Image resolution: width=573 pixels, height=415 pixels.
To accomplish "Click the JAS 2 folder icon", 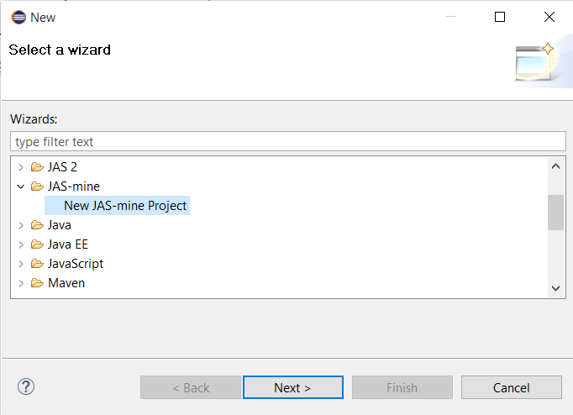I will 37,167.
